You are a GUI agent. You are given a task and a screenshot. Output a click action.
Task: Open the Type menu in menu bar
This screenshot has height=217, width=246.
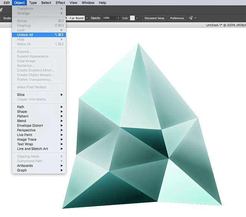pyautogui.click(x=33, y=3)
